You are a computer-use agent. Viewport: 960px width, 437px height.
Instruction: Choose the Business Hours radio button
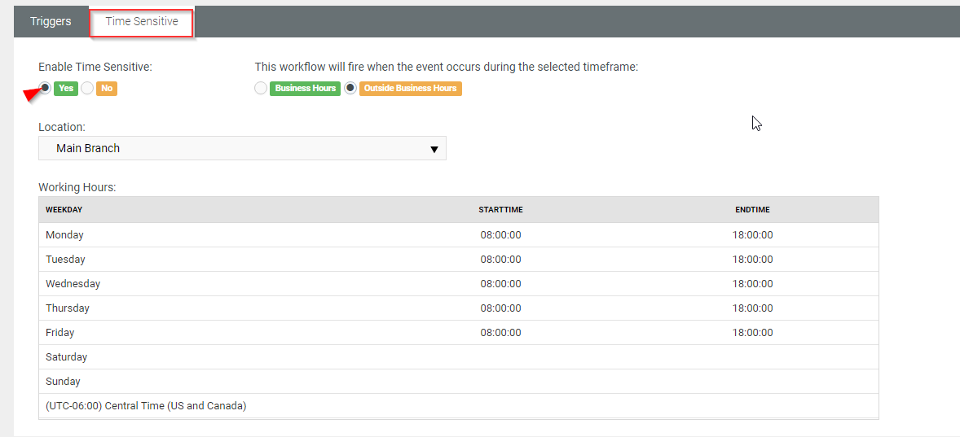click(261, 88)
